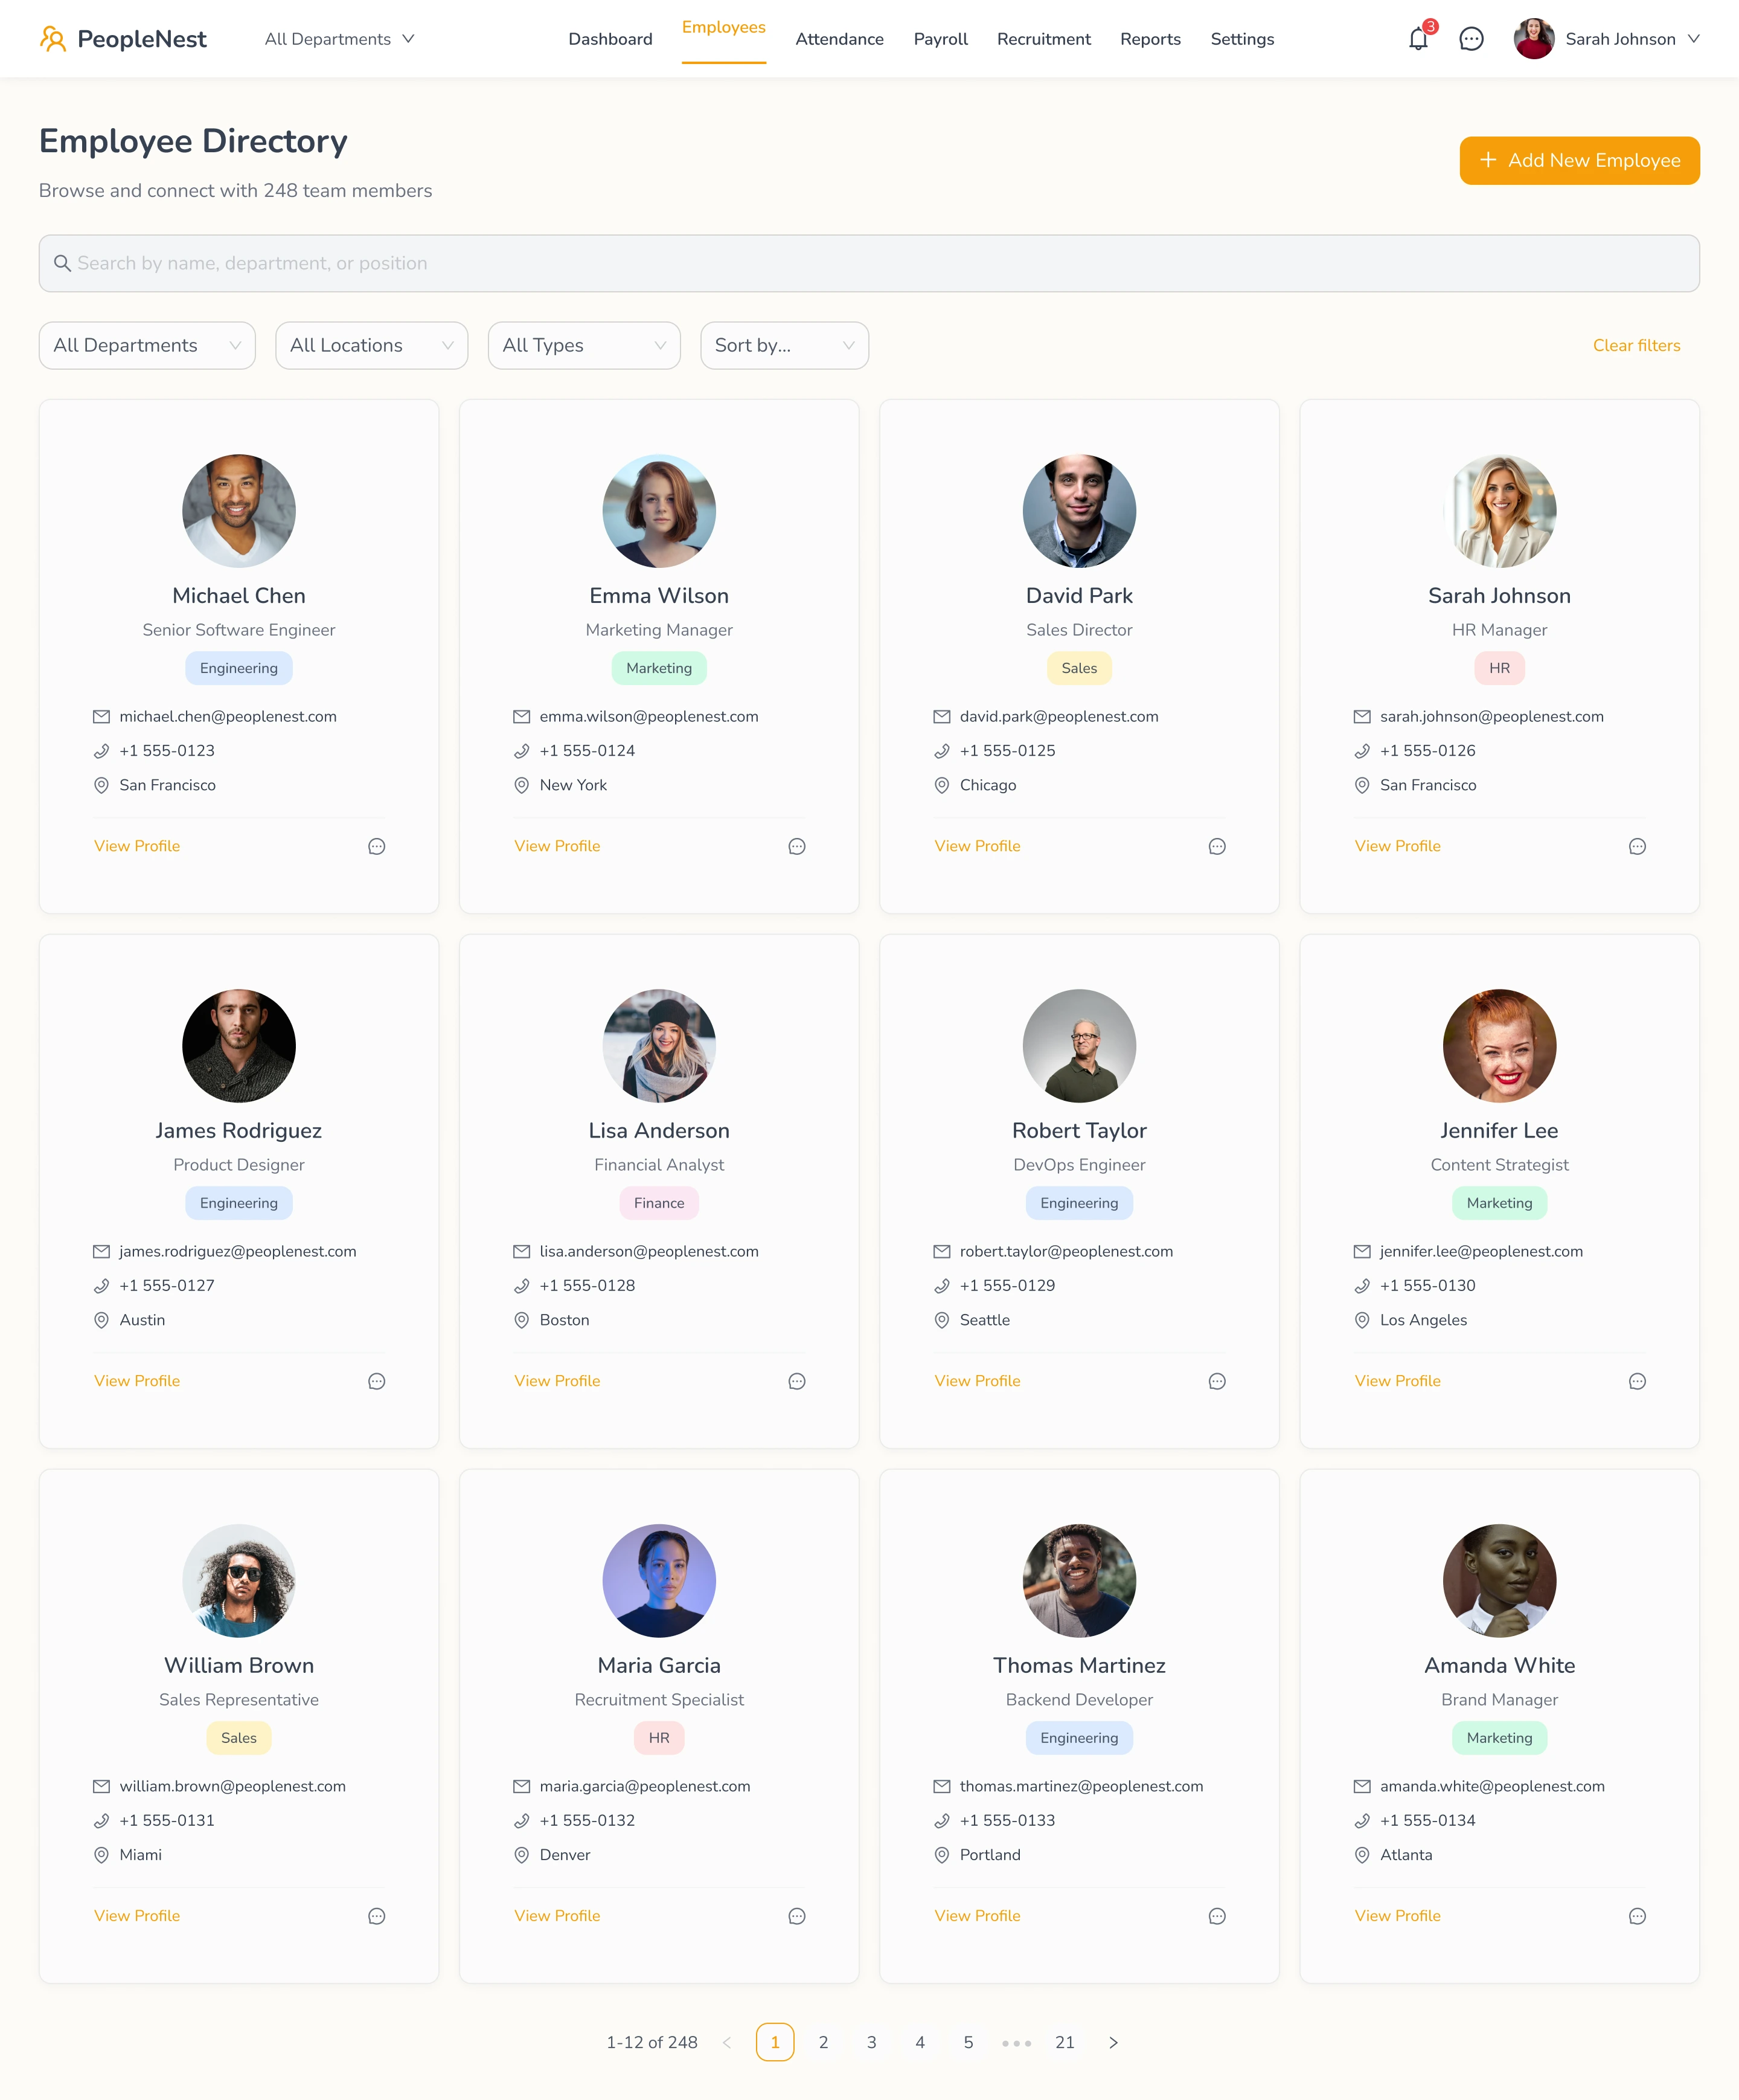1739x2100 pixels.
Task: Switch to the Payroll tab
Action: (941, 39)
